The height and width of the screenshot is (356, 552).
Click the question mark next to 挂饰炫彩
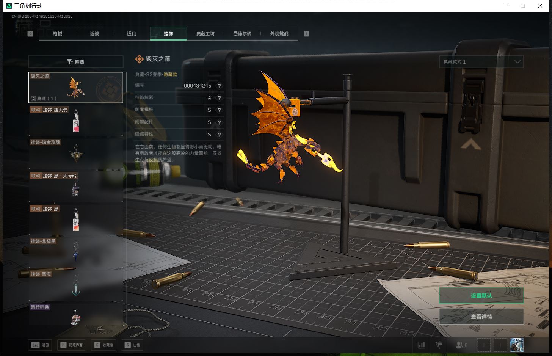coord(219,98)
